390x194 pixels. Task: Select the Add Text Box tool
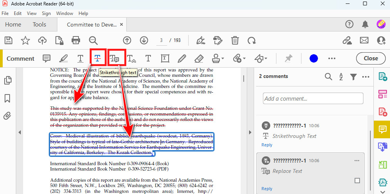click(x=165, y=58)
